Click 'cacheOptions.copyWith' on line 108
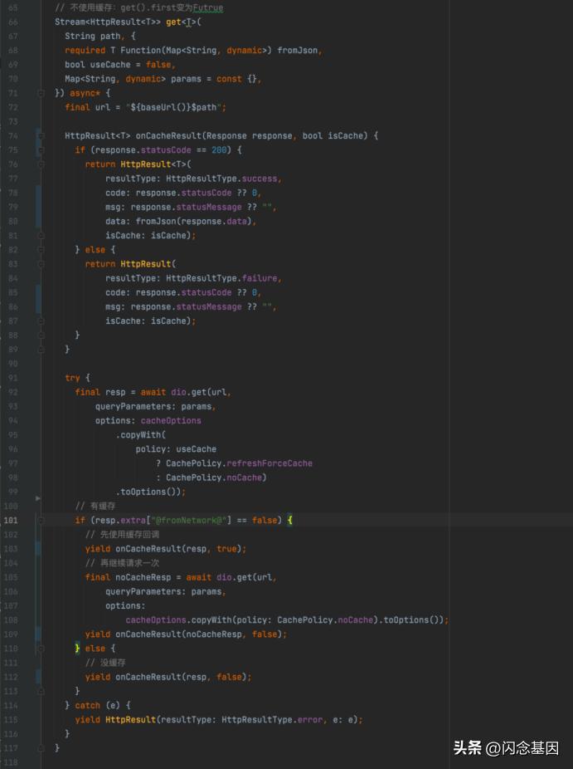The width and height of the screenshot is (573, 769). (x=178, y=620)
